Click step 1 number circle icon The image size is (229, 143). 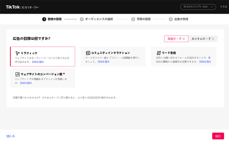pos(44,19)
